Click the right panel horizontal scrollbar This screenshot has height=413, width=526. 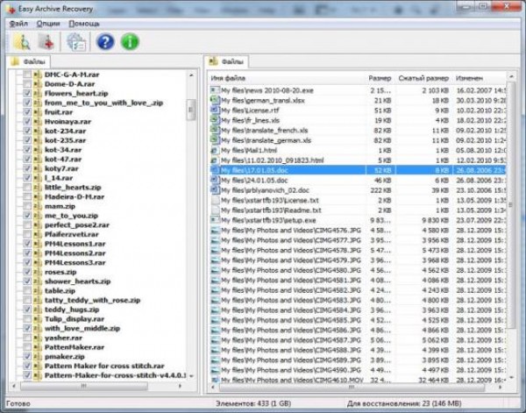[352, 388]
